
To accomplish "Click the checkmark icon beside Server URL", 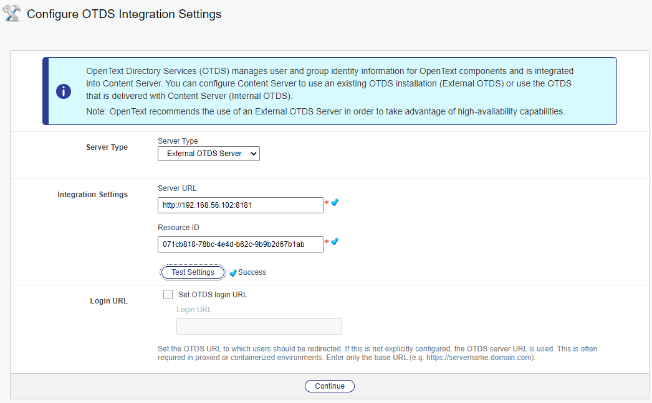I will (x=335, y=203).
